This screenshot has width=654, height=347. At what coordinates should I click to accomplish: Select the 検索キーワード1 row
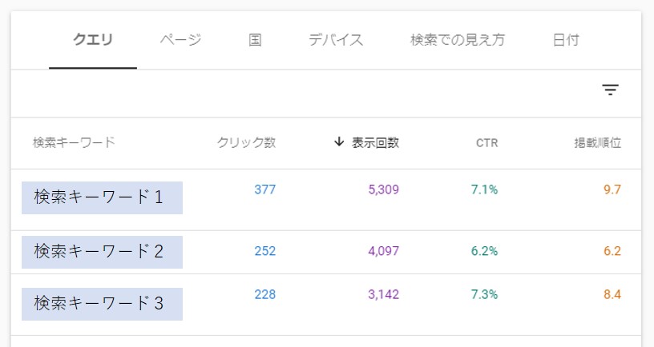(325, 200)
